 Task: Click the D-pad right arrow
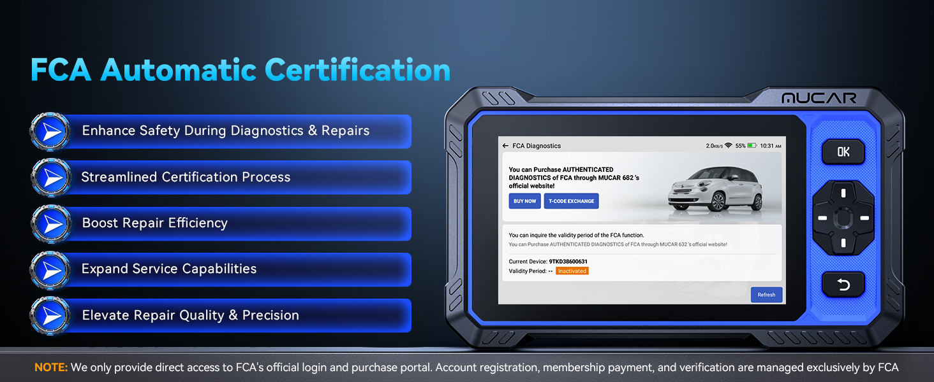[x=864, y=218]
